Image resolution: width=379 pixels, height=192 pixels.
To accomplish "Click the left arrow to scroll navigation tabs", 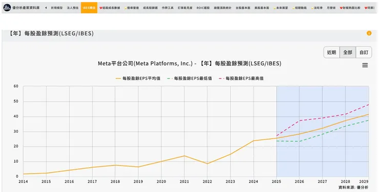I will point(46,8).
